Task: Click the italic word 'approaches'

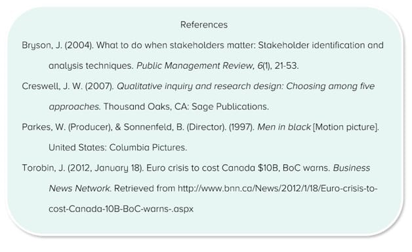Action: (x=73, y=107)
